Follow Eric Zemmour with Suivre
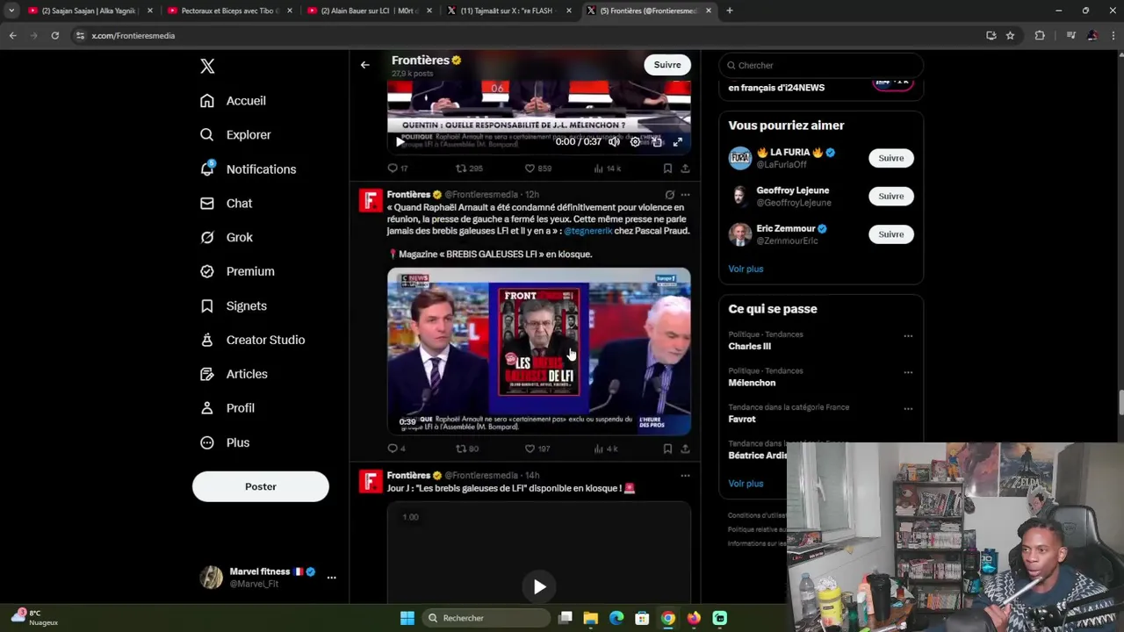 coord(890,234)
